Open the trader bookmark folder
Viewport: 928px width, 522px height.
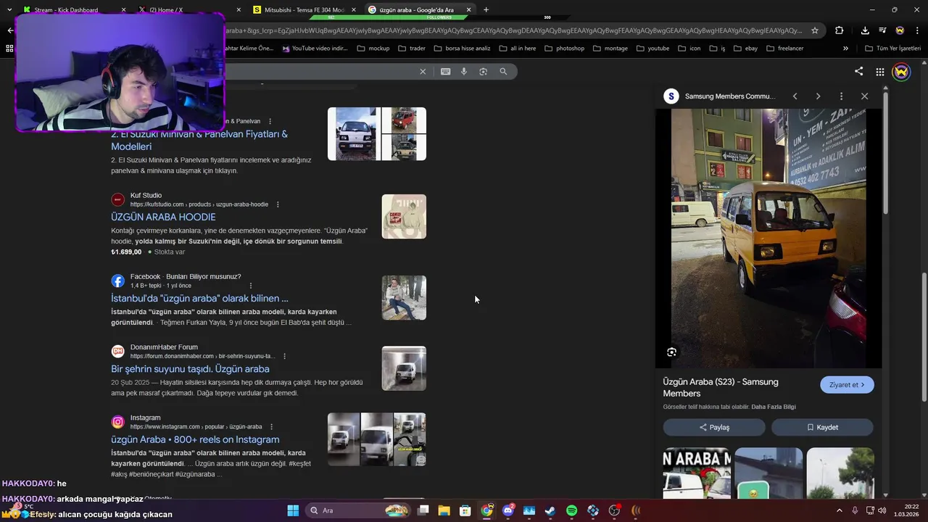[x=411, y=49]
